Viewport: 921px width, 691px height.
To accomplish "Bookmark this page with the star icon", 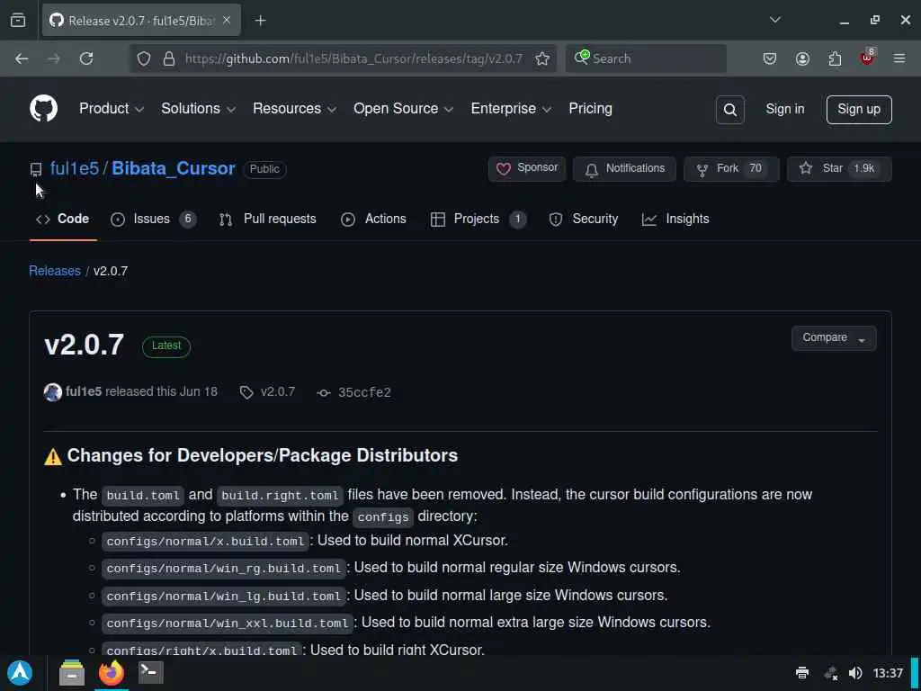I will [542, 58].
